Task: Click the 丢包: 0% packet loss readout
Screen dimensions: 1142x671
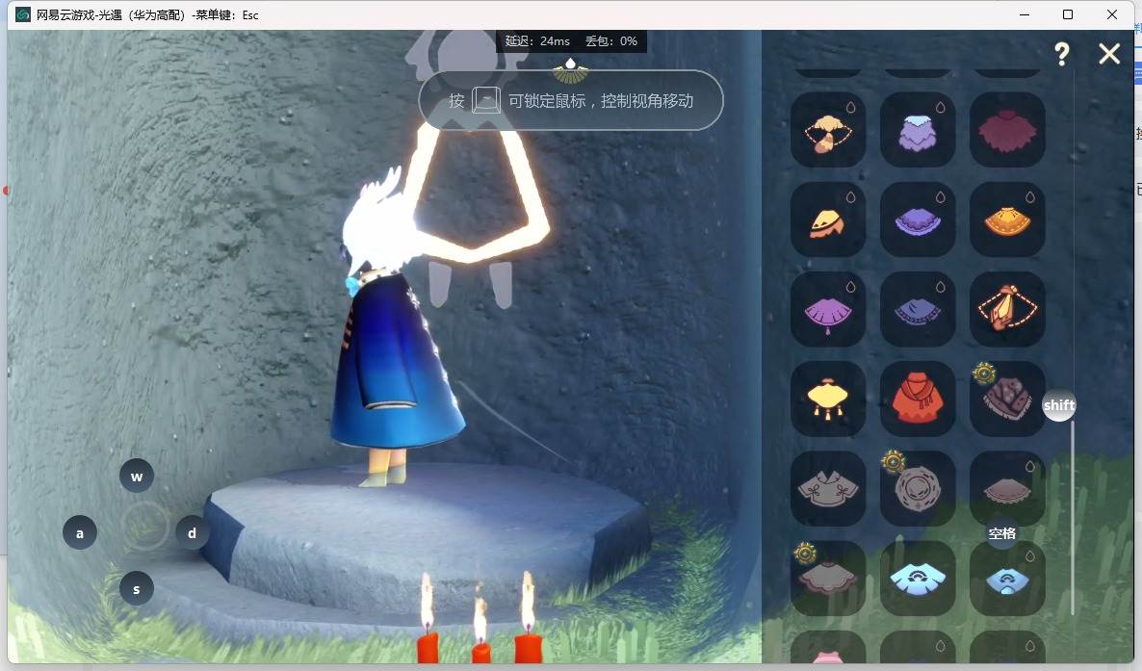Action: 611,40
